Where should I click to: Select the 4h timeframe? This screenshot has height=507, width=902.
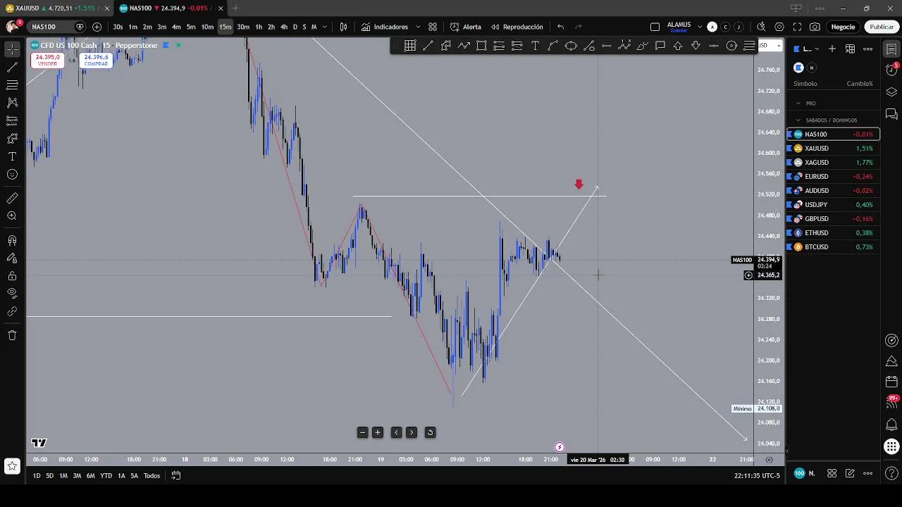pyautogui.click(x=284, y=27)
